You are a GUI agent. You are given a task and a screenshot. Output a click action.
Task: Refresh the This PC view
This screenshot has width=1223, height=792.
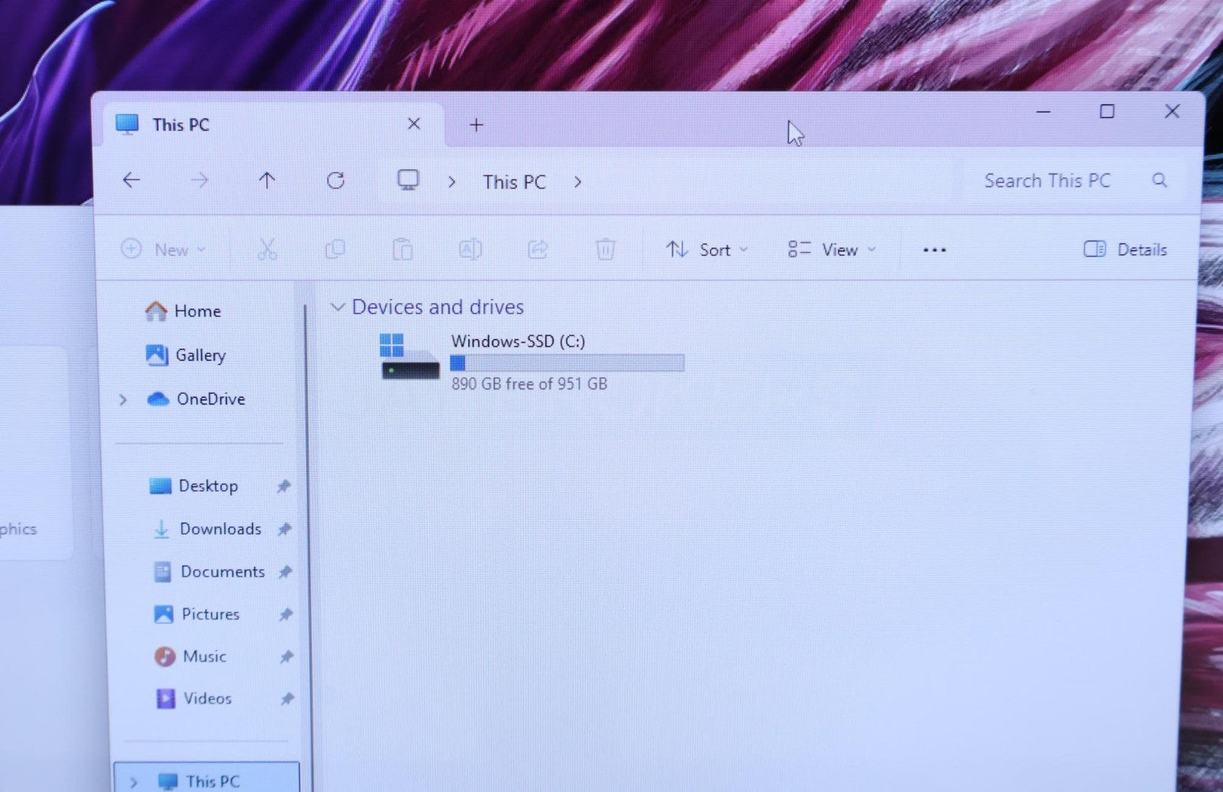[336, 180]
